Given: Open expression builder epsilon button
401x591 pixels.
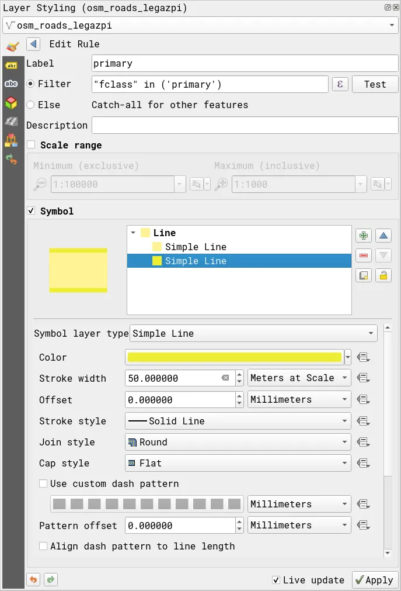Looking at the screenshot, I should pos(340,84).
